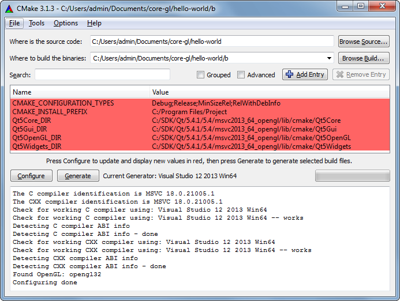Click the blue plus icon on Add Entry
This screenshot has width=400, height=301.
[x=289, y=74]
